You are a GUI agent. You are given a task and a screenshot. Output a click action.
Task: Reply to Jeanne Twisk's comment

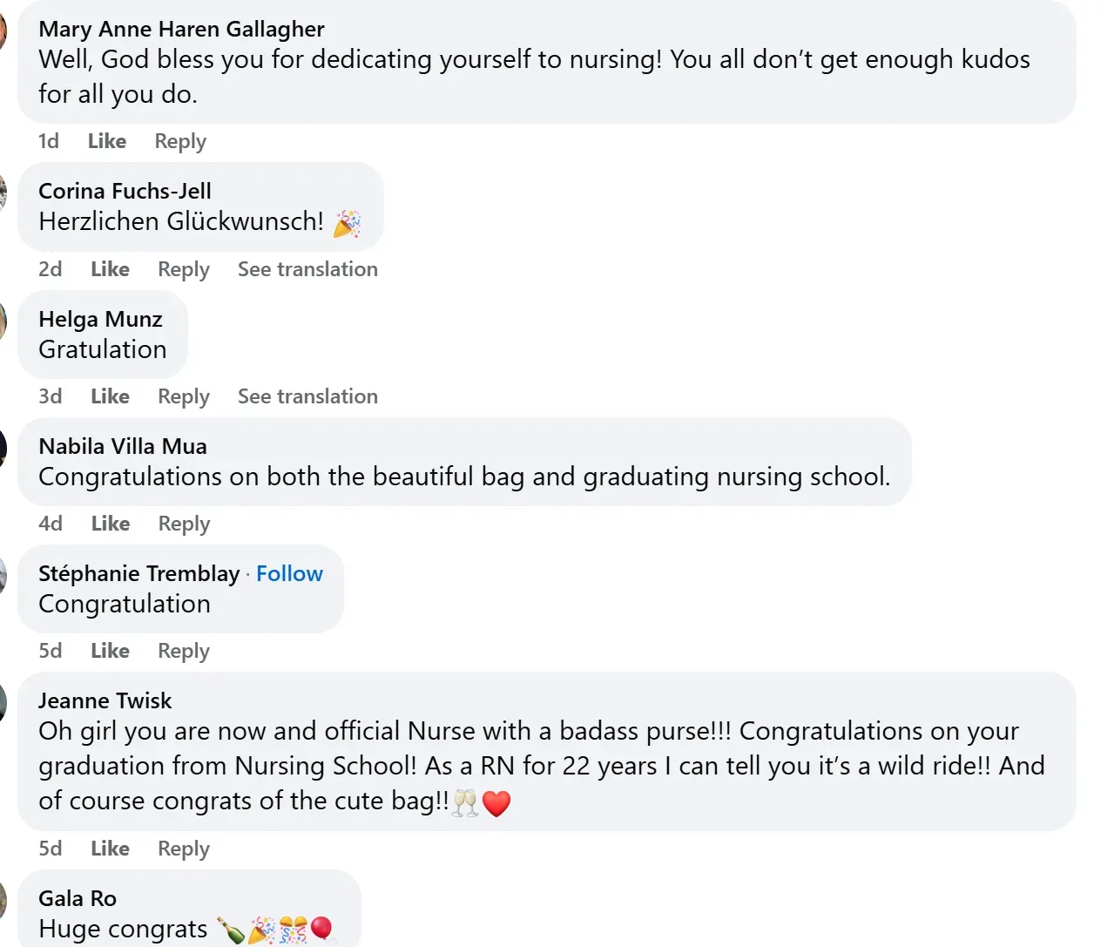tap(184, 849)
